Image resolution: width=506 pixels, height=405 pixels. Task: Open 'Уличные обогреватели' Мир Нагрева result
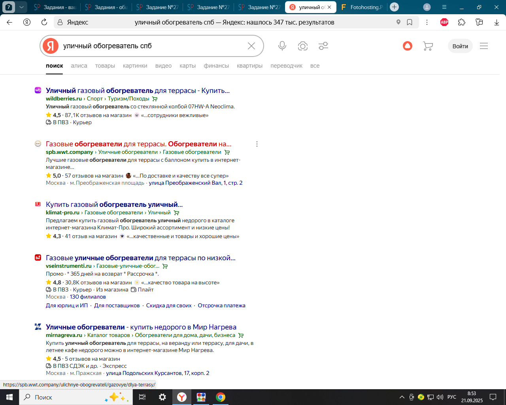tap(141, 327)
